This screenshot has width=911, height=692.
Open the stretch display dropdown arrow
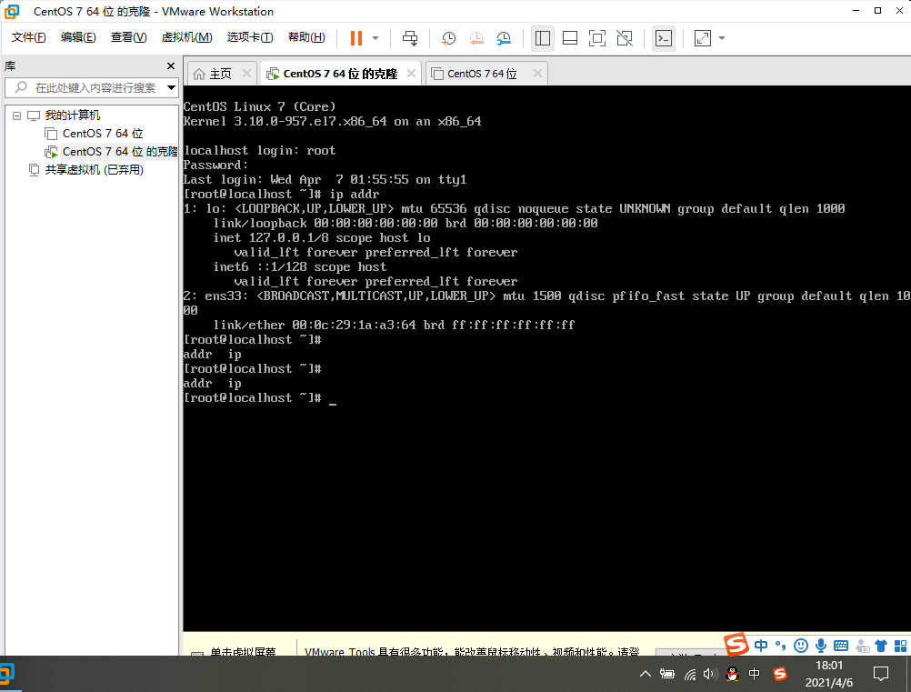pyautogui.click(x=722, y=38)
